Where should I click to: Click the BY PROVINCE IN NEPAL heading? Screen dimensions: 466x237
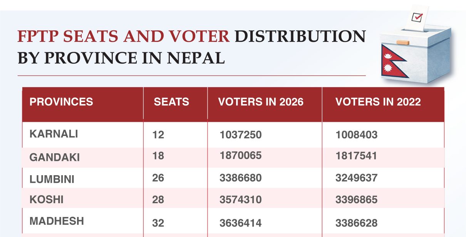click(x=121, y=58)
